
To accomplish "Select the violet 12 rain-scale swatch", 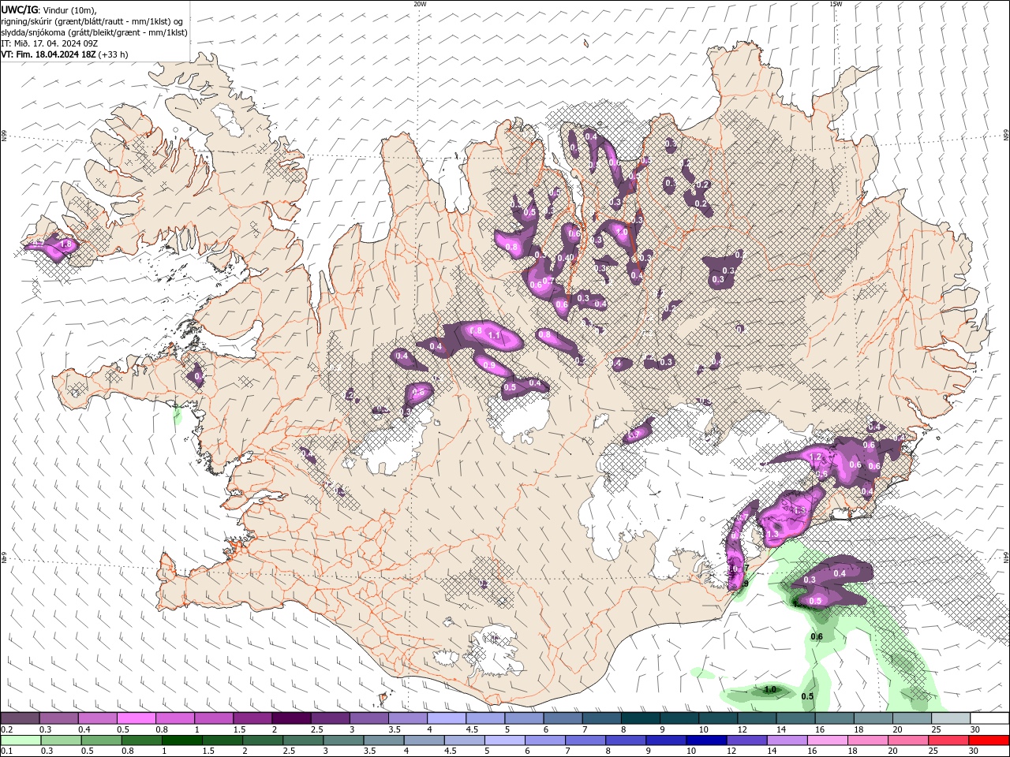I will [746, 740].
